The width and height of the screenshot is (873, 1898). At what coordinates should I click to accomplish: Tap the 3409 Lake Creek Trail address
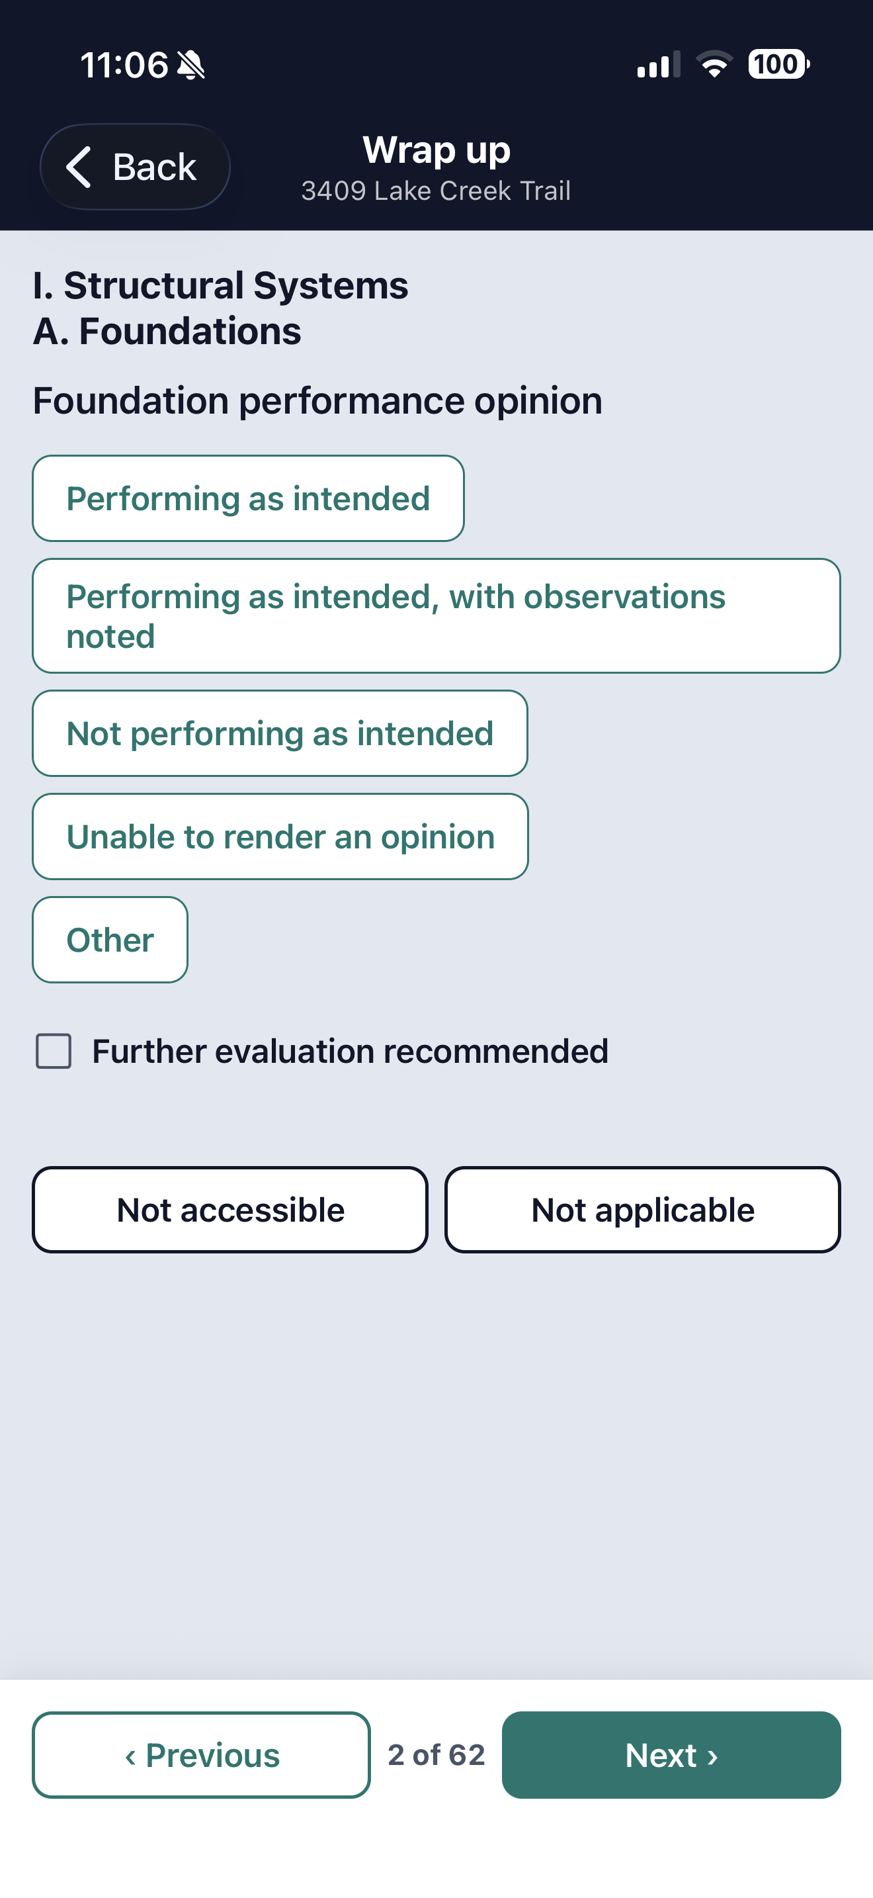pyautogui.click(x=436, y=191)
